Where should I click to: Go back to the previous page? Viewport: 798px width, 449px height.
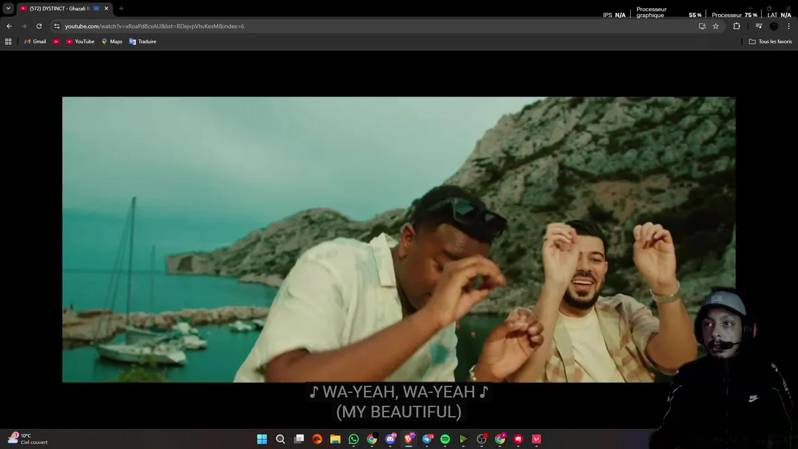click(x=9, y=26)
